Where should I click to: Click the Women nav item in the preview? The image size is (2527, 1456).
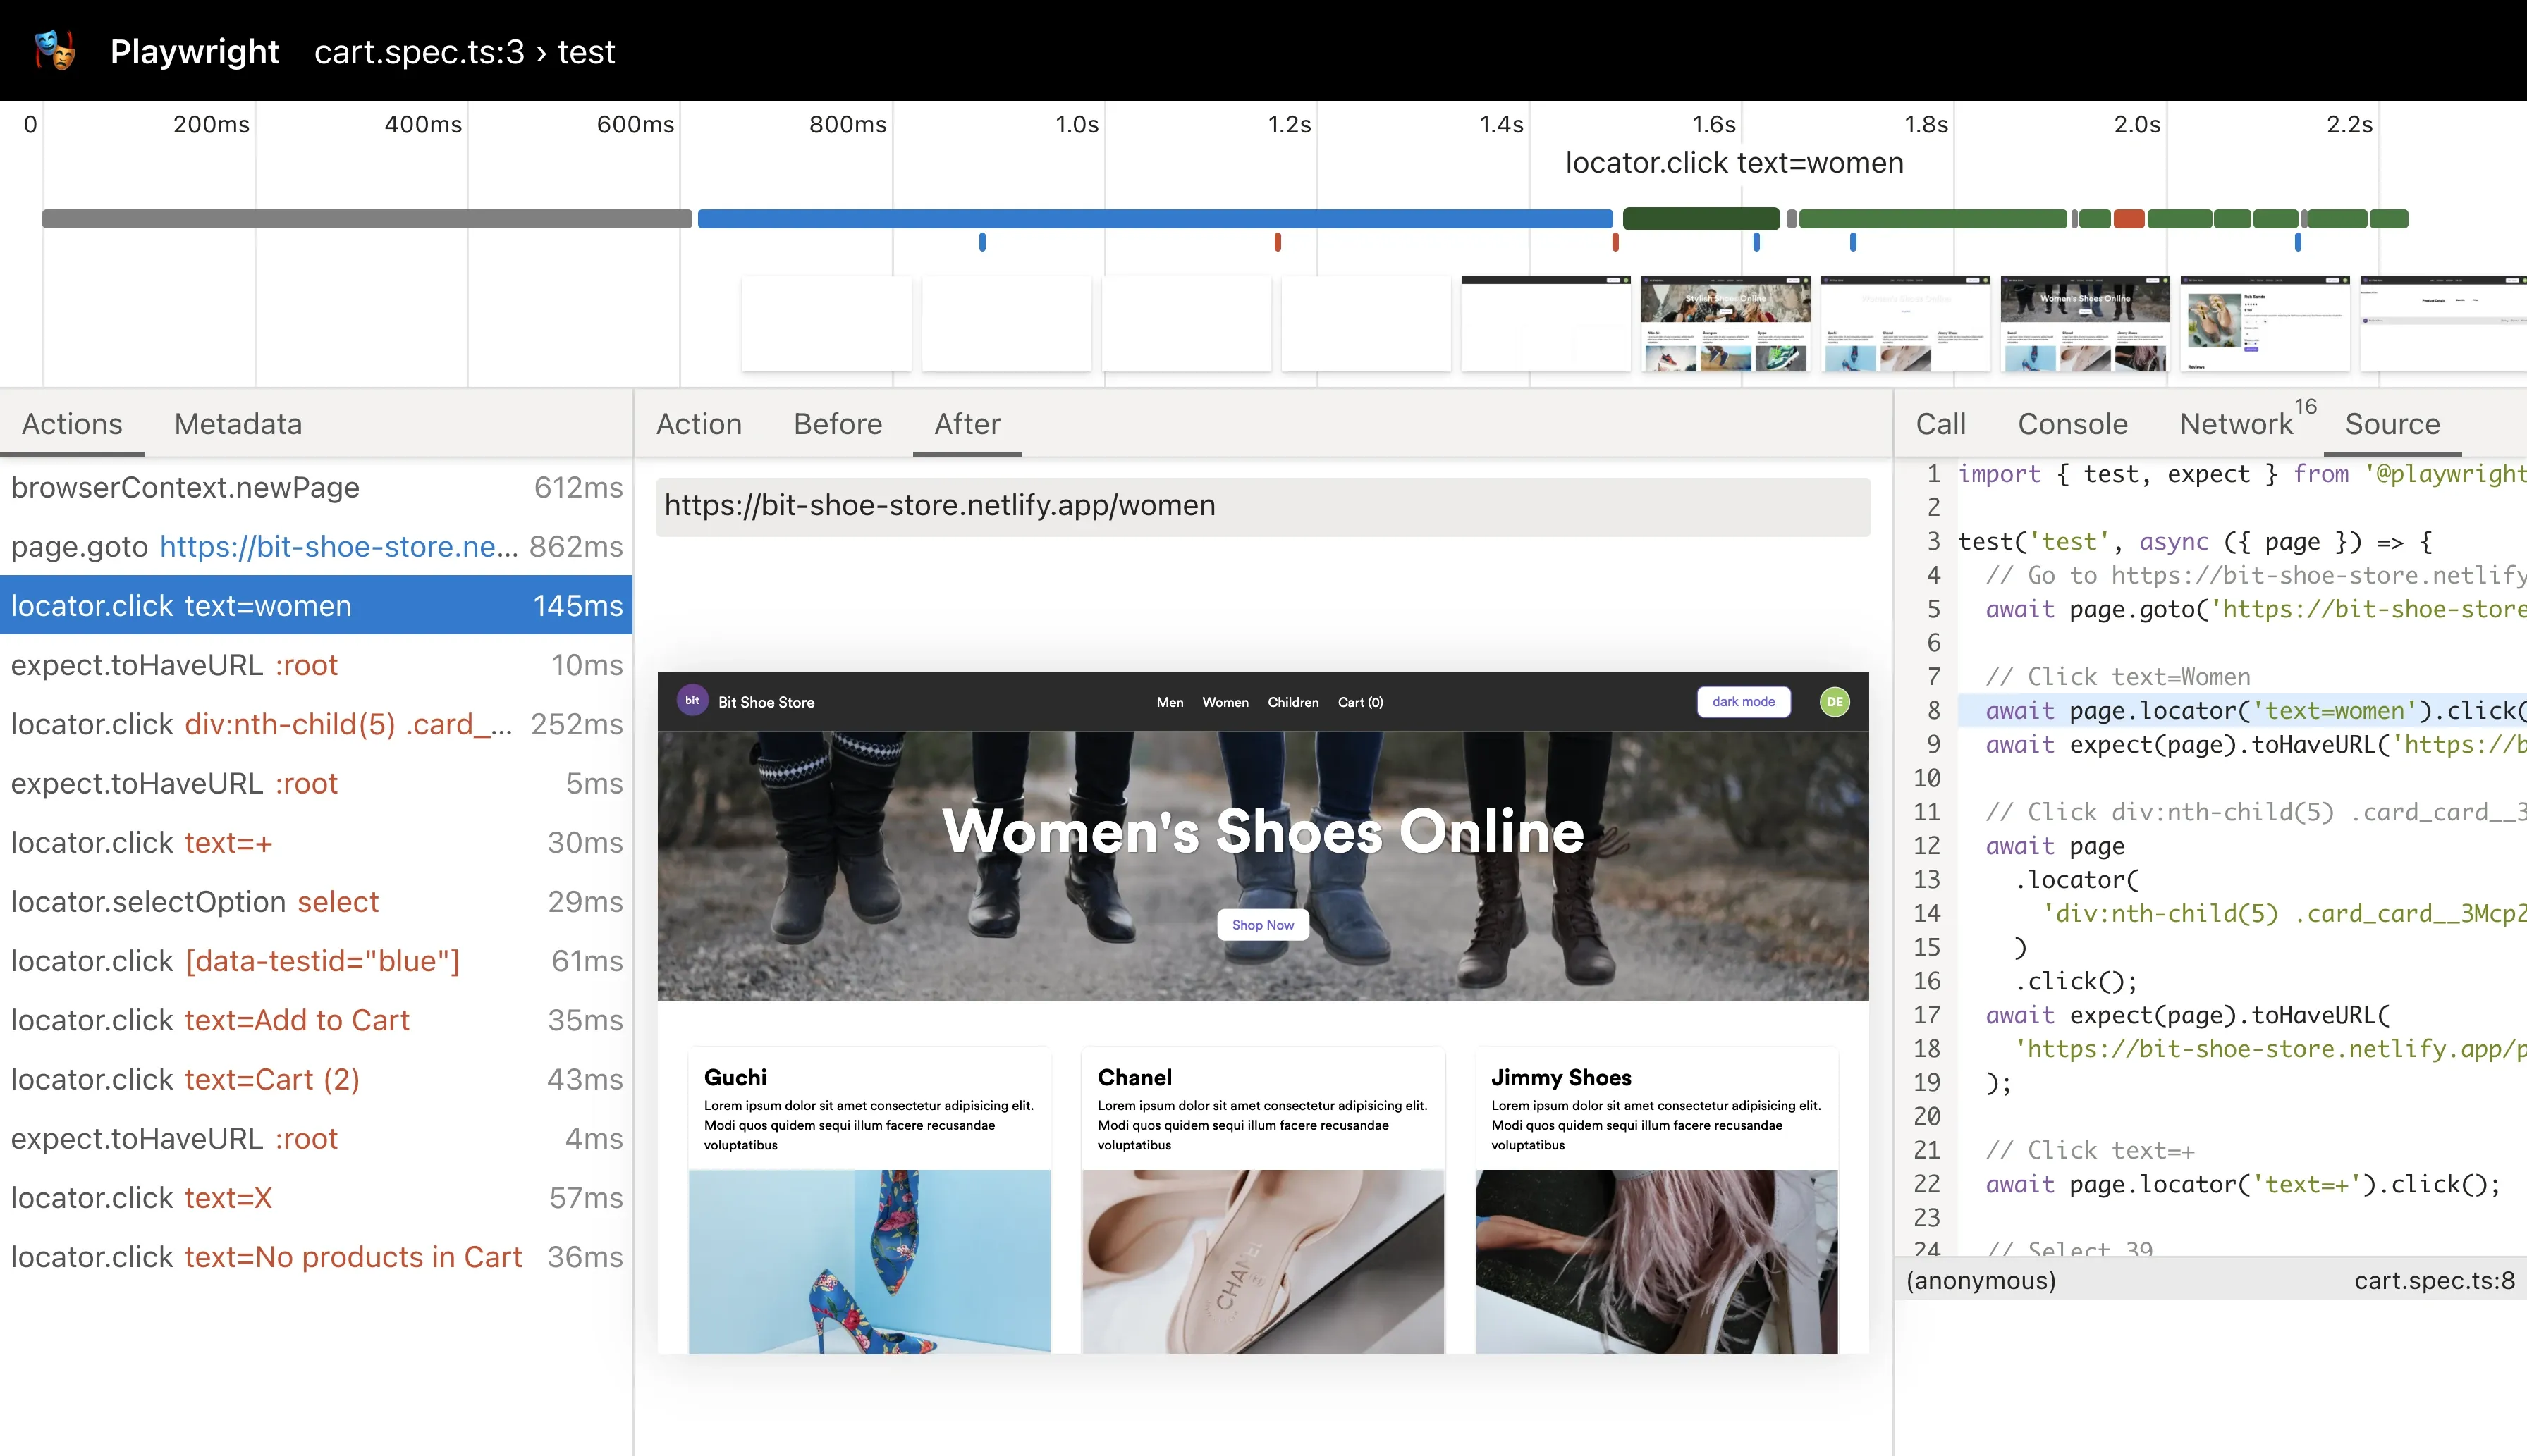(1225, 701)
